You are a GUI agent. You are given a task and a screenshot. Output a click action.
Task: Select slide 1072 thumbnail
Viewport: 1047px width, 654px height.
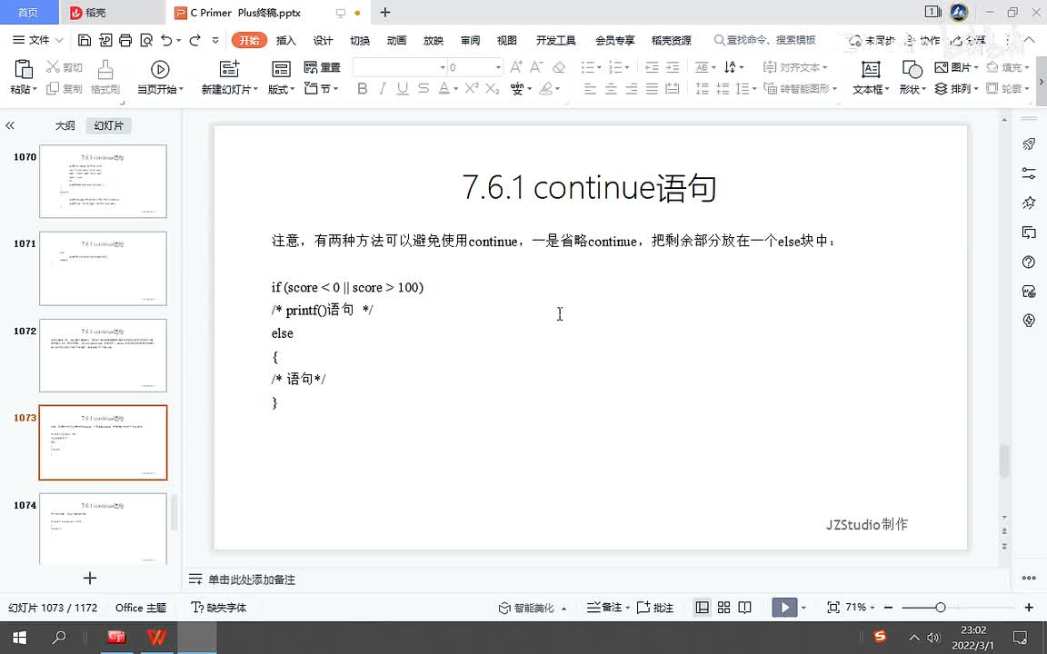click(103, 355)
